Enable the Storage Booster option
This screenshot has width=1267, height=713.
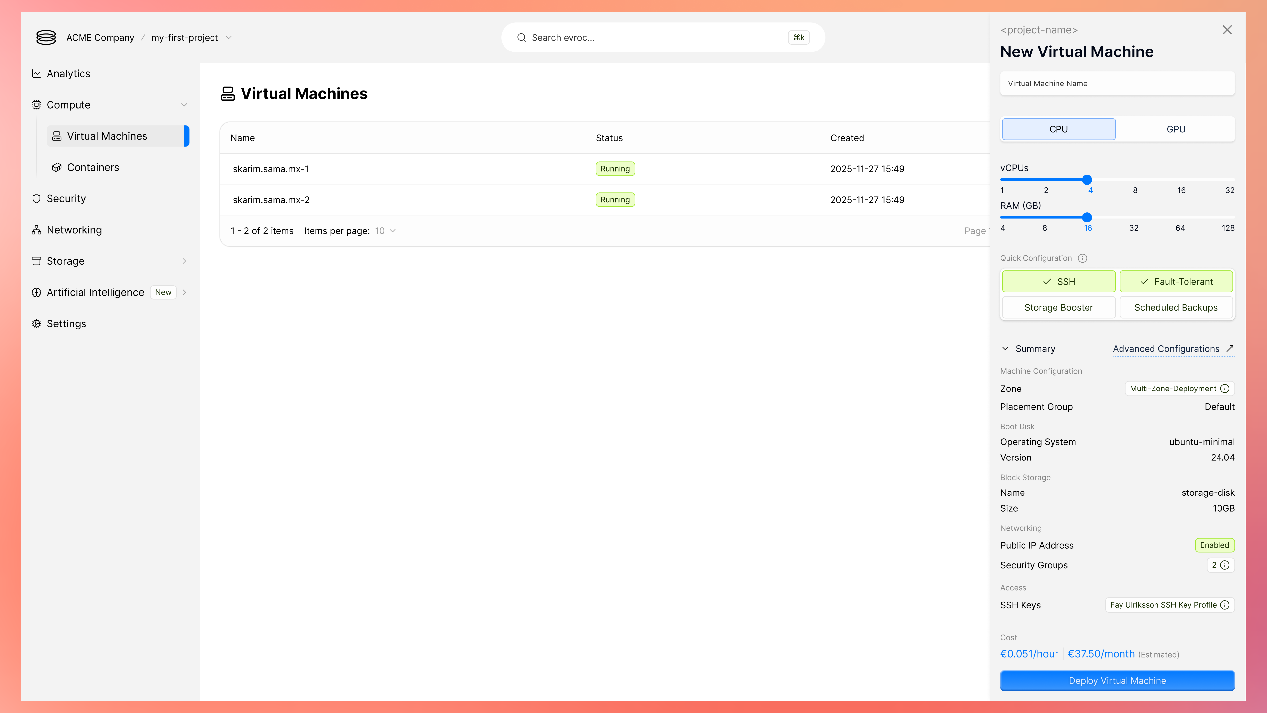[x=1058, y=308]
